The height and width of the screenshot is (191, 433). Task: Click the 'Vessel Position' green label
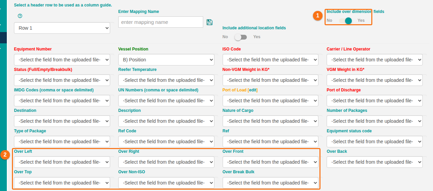(133, 49)
